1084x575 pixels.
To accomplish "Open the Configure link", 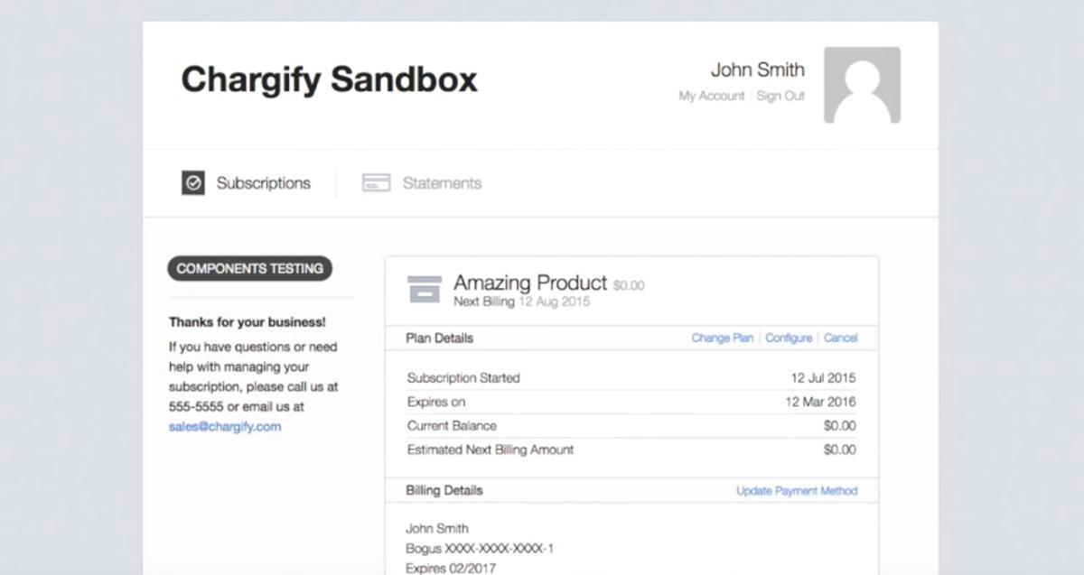I will (789, 338).
